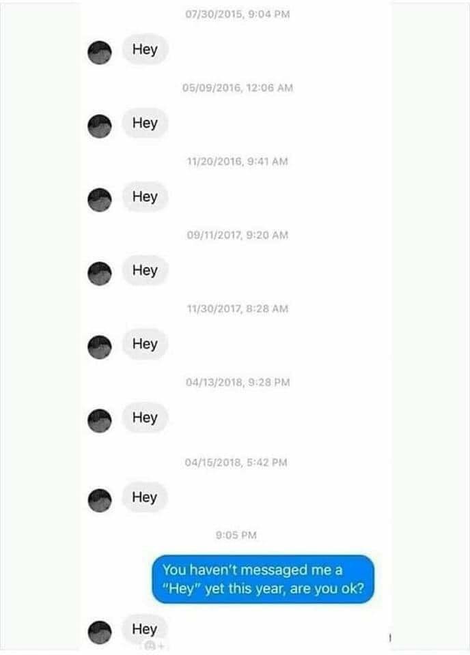Screen dimensions: 470x655
Task: Select the Hey bubble sent 07/30/2015
Action: tap(145, 49)
